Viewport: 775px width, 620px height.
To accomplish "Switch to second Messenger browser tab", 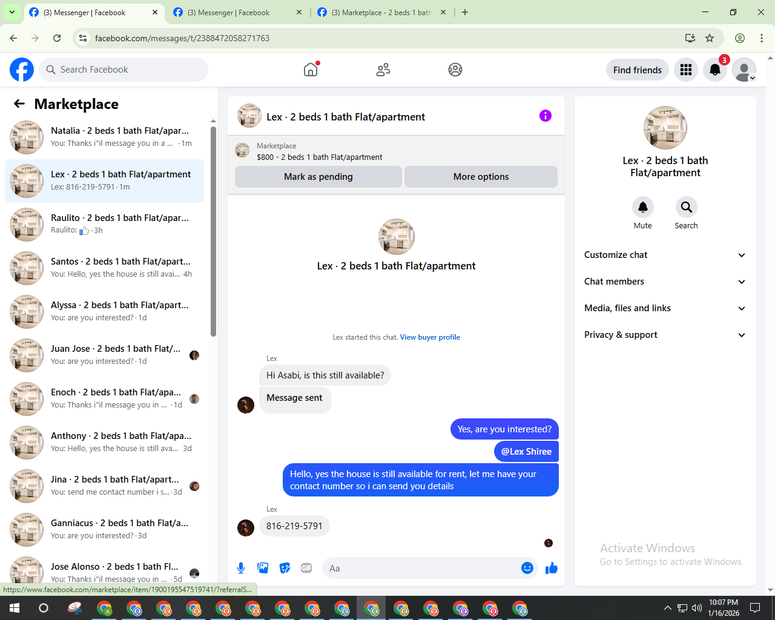I will pos(237,12).
